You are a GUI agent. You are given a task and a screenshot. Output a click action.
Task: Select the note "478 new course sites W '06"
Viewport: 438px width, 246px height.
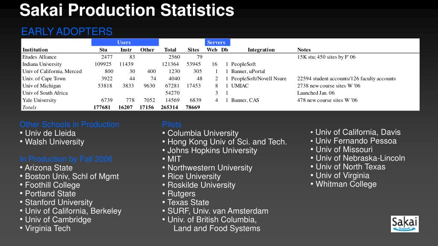point(327,100)
